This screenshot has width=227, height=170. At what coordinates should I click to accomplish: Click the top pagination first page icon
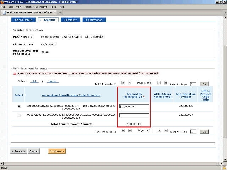click(x=123, y=83)
